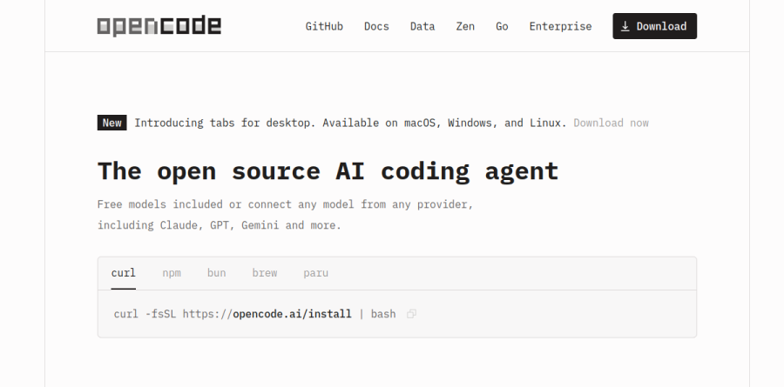The width and height of the screenshot is (784, 387).
Task: Visit the Zen page
Action: click(465, 26)
